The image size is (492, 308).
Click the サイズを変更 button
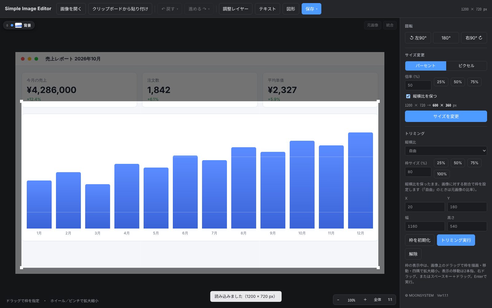pyautogui.click(x=446, y=116)
